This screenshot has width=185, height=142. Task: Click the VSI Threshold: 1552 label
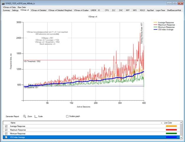tap(32, 61)
